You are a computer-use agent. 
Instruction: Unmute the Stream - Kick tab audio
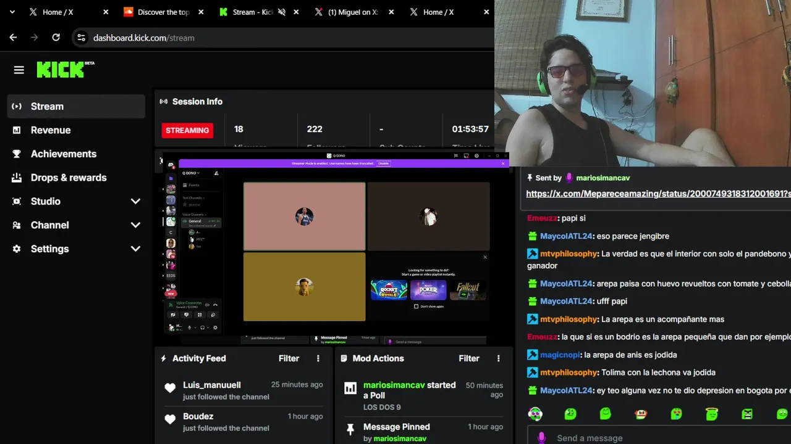[x=282, y=12]
